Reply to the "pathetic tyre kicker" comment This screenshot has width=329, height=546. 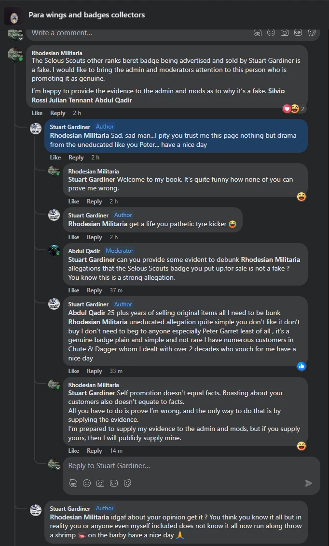click(x=94, y=237)
